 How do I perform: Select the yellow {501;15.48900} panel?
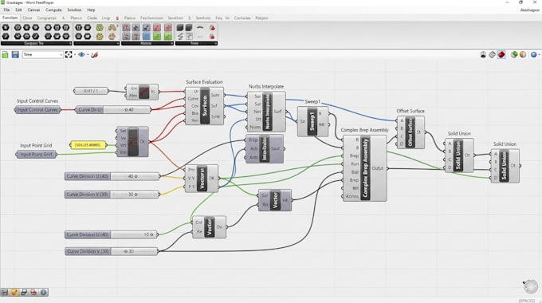(x=88, y=145)
